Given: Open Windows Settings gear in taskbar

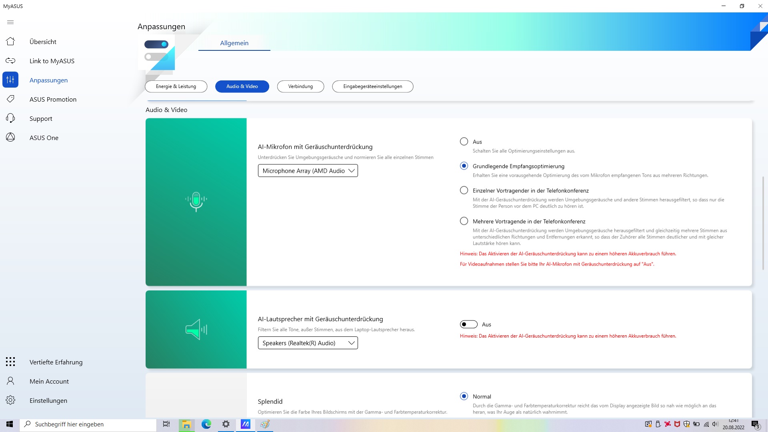Looking at the screenshot, I should click(x=226, y=424).
